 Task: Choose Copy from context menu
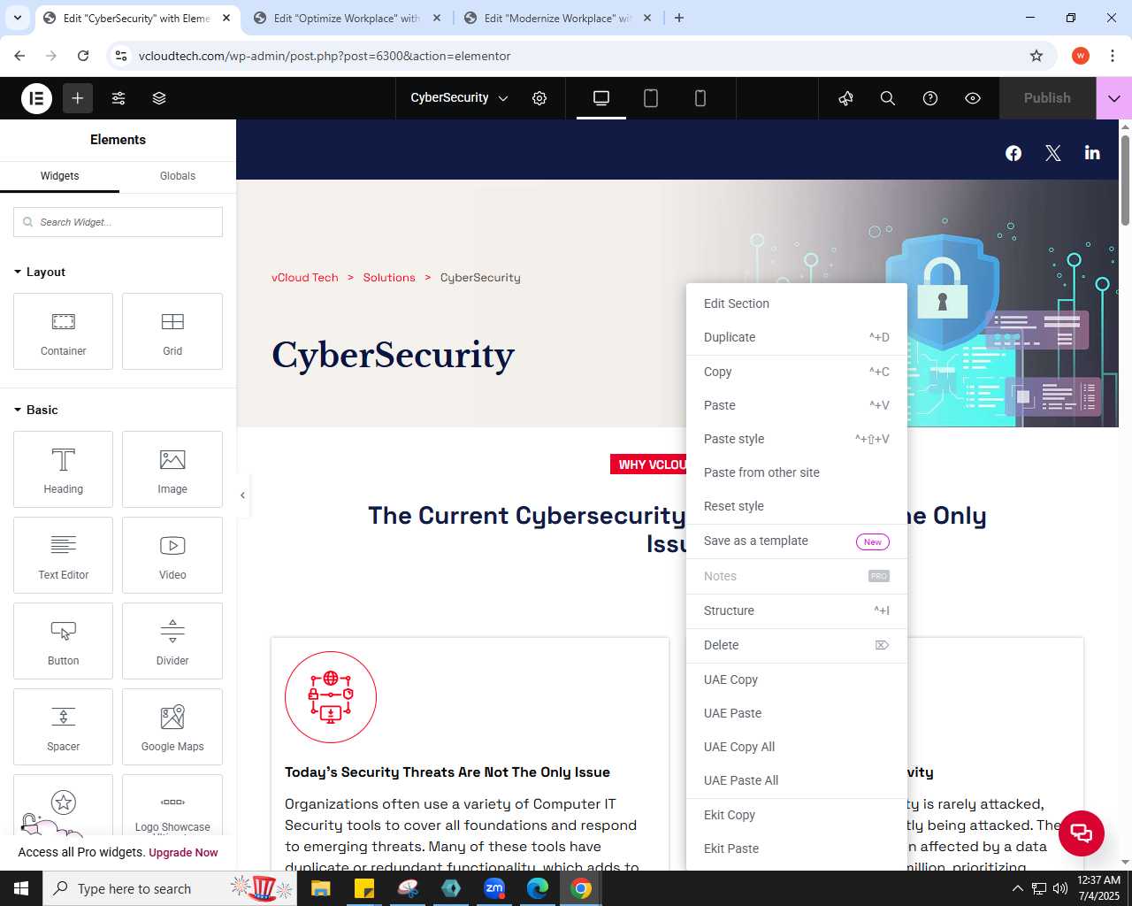797,372
